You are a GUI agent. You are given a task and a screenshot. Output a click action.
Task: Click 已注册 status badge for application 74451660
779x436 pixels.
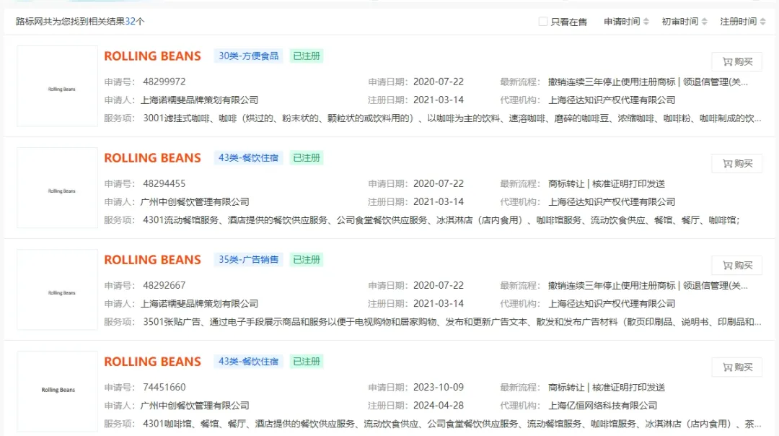[306, 362]
